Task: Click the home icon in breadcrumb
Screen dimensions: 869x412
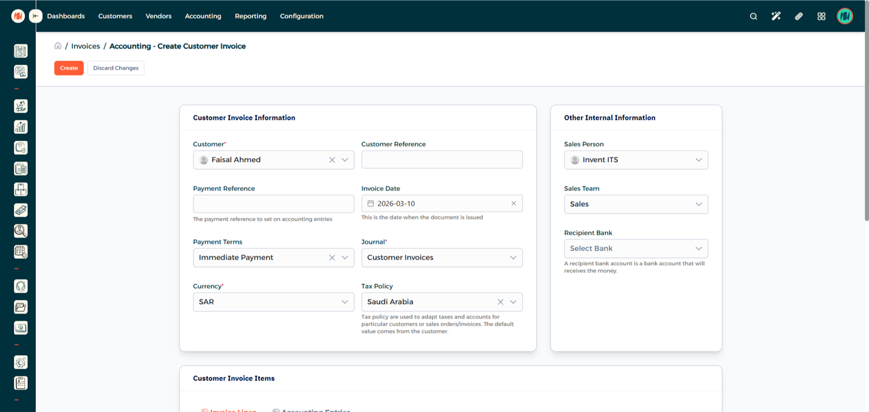Action: [x=58, y=46]
